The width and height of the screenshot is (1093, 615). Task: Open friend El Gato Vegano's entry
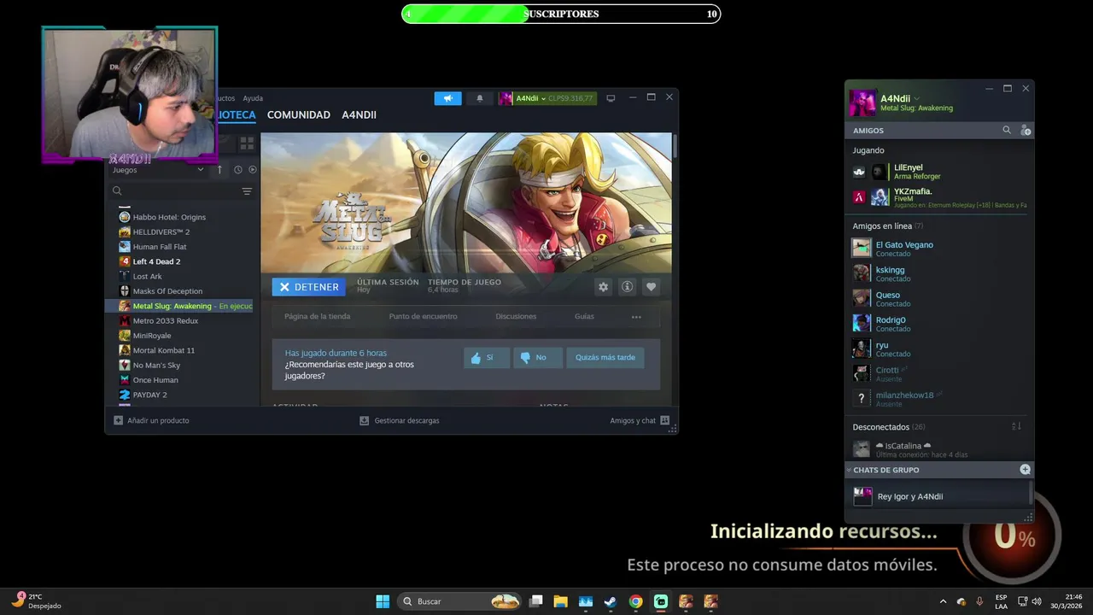click(x=939, y=249)
